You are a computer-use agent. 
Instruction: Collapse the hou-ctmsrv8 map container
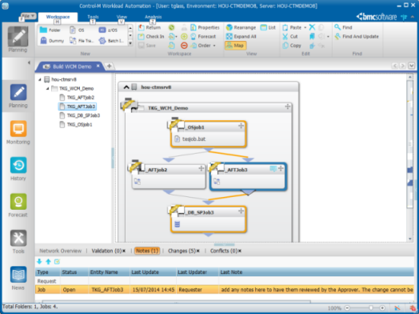(126, 87)
